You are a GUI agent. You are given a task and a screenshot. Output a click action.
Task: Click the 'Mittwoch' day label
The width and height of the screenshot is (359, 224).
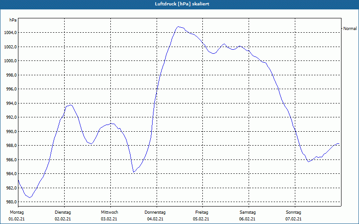click(109, 212)
